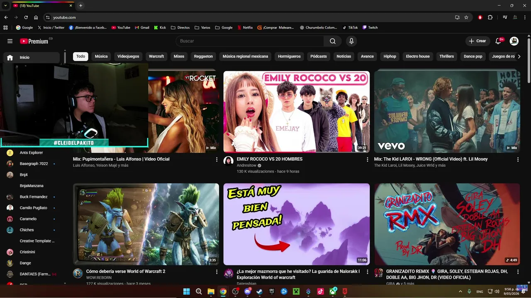Bookmark this page with star icon
The image size is (531, 298).
pyautogui.click(x=466, y=17)
